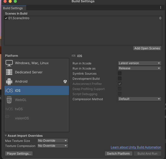This screenshot has height=159, width=166.
Task: Click the tvOS platform icon
Action: point(9,109)
